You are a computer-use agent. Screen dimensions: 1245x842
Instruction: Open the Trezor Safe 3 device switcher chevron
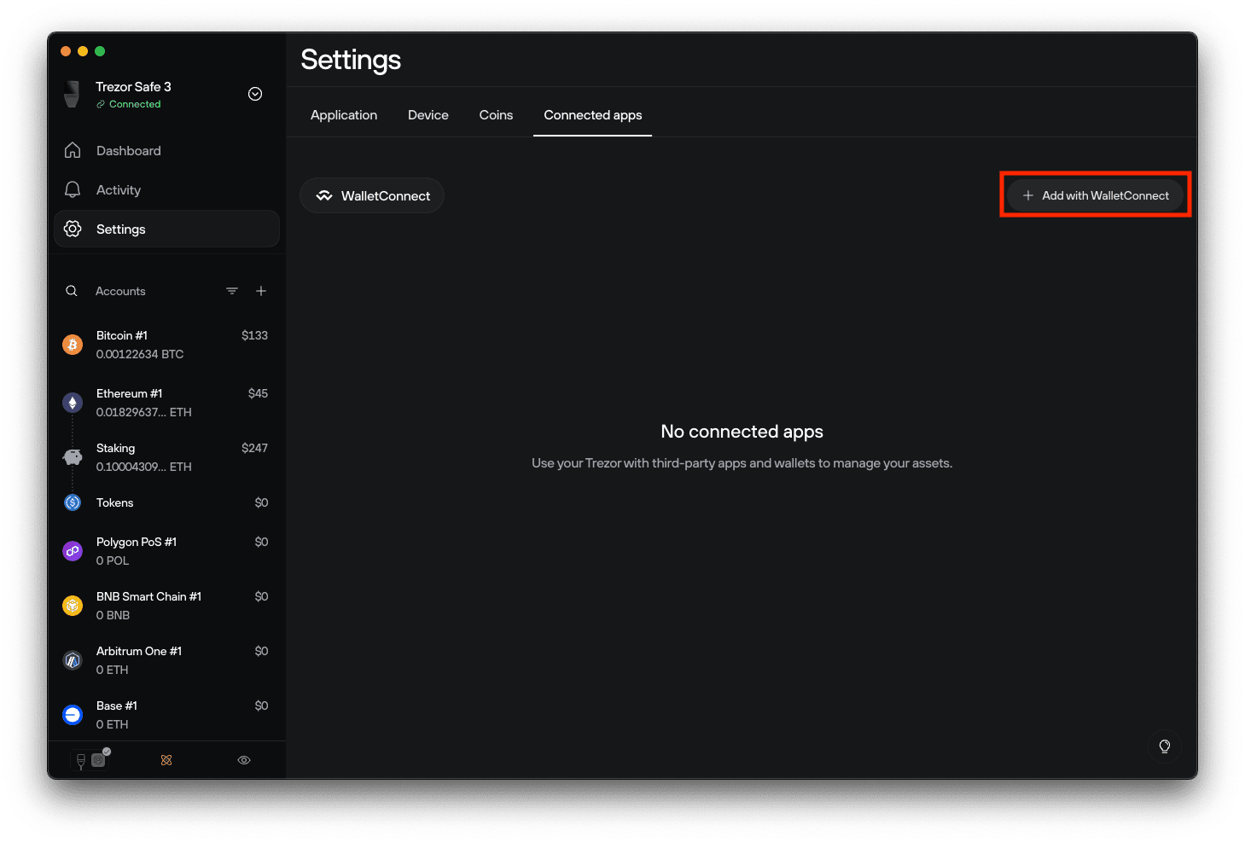tap(255, 94)
